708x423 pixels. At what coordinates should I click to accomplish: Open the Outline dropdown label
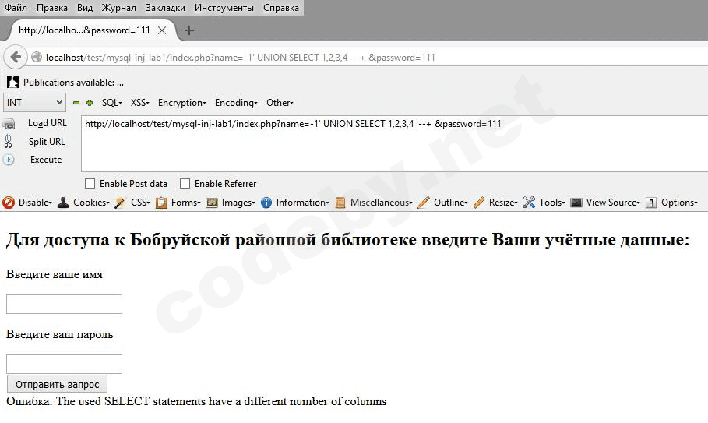(451, 203)
